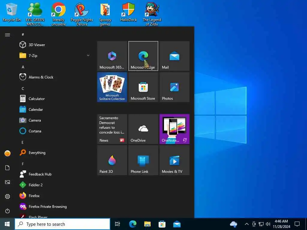This screenshot has height=230, width=307.
Task: Select the HalloDock desktop shortcut
Action: click(x=128, y=12)
